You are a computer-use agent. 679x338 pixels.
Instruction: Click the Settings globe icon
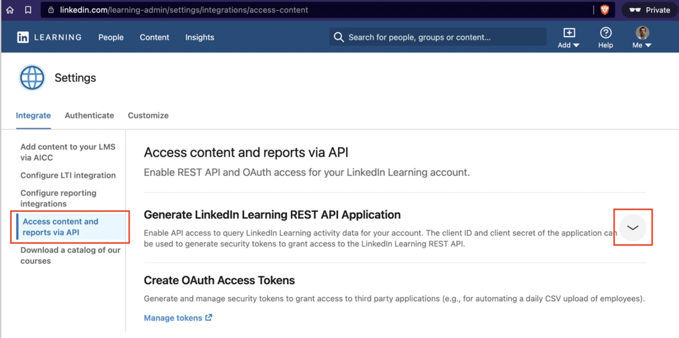coord(32,78)
